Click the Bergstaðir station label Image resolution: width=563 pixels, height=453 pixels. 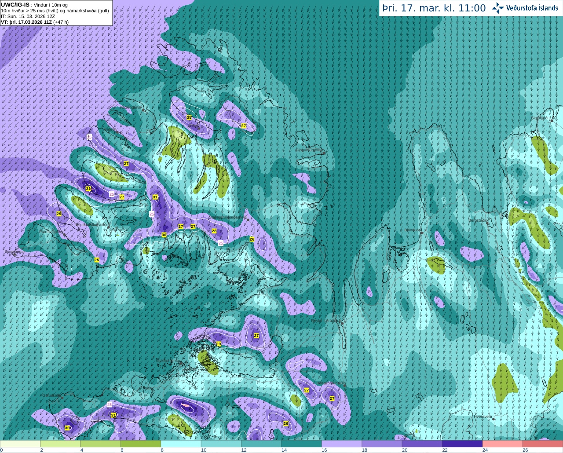pos(478,220)
